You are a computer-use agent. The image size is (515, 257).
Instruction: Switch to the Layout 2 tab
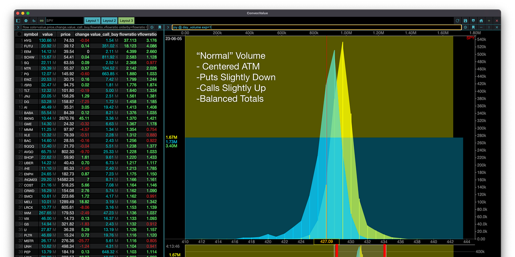[x=109, y=21]
